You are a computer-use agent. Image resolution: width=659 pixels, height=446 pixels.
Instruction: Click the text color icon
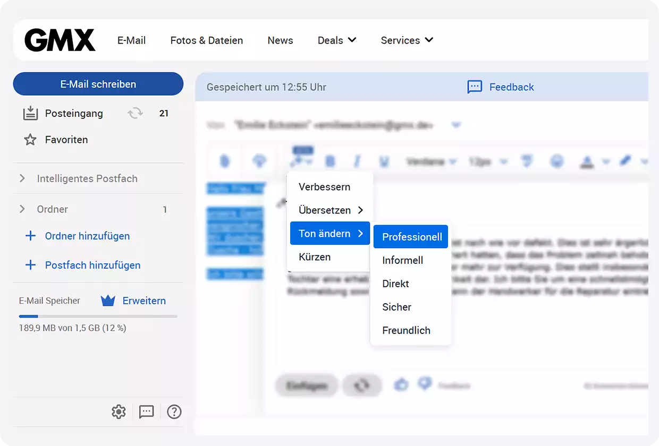587,161
